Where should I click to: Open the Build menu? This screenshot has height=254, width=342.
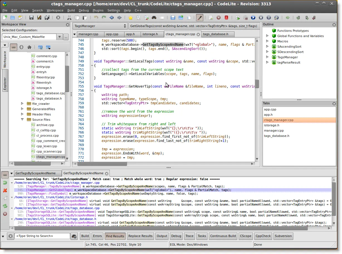[x=71, y=10]
